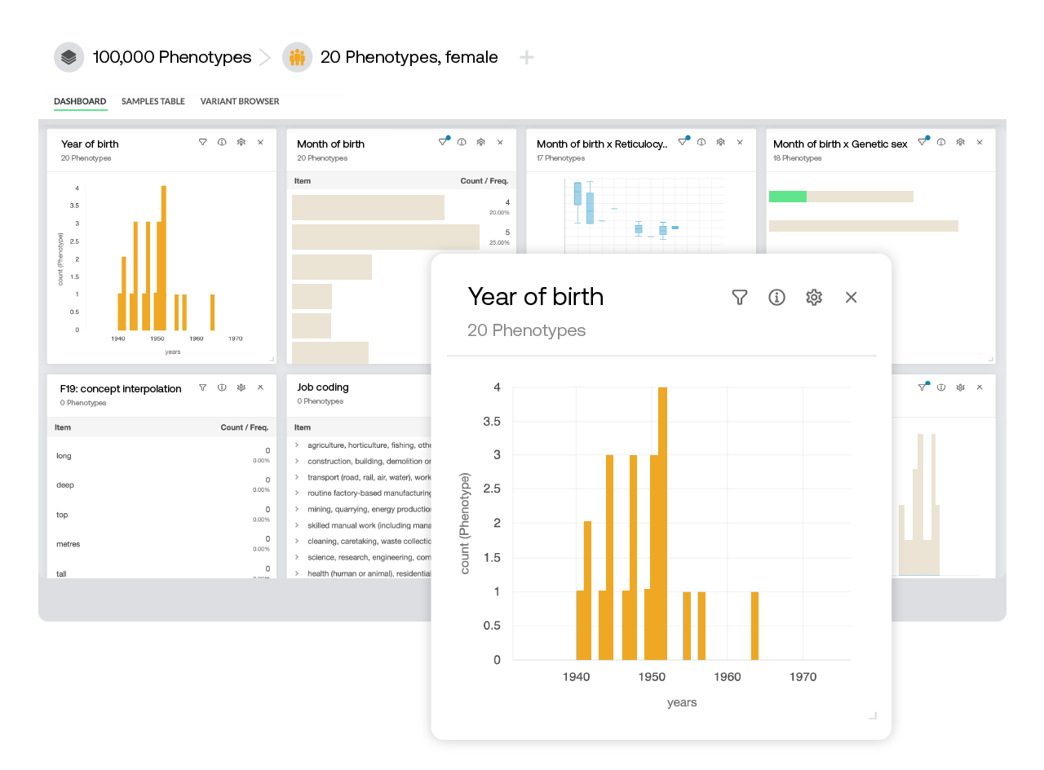Image resolution: width=1044 pixels, height=770 pixels.
Task: Switch to the SAMPLES TABLE tab
Action: click(x=153, y=101)
